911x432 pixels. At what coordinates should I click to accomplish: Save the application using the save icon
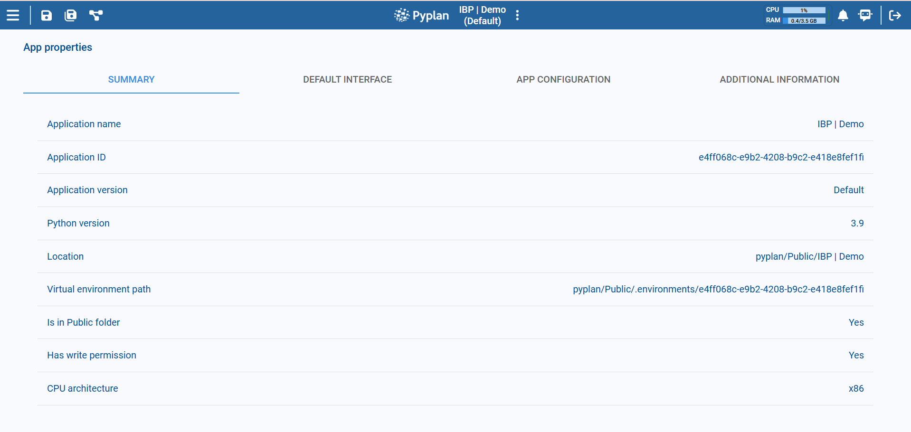click(46, 15)
